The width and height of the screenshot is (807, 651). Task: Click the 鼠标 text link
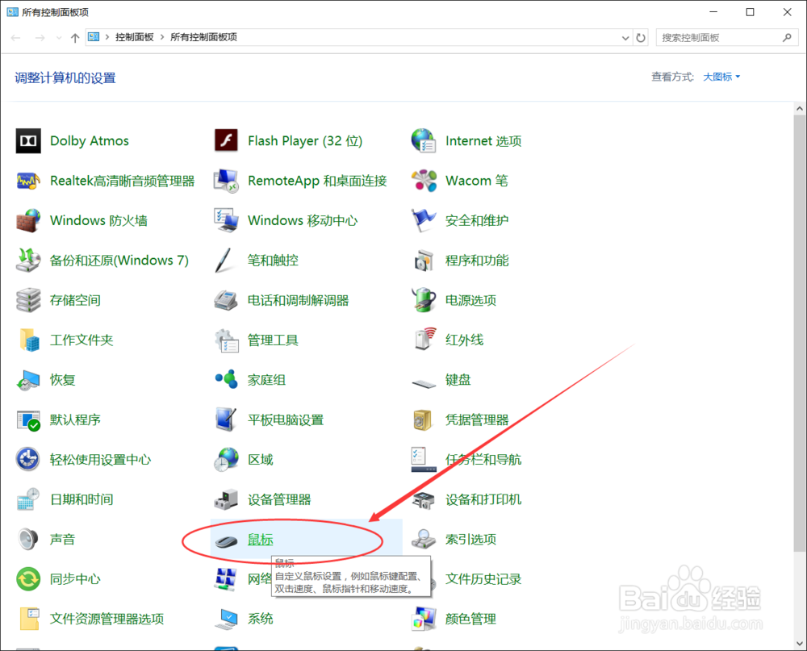click(261, 540)
